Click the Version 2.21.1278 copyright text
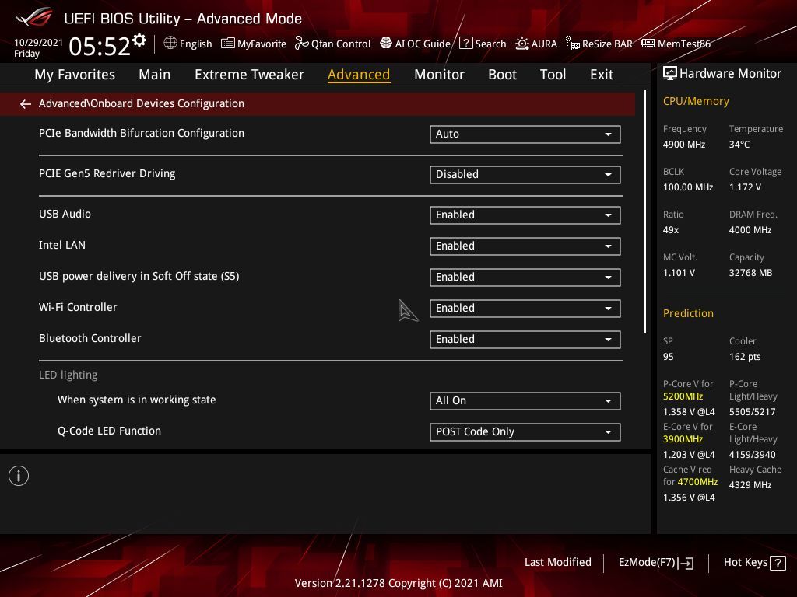 398,583
